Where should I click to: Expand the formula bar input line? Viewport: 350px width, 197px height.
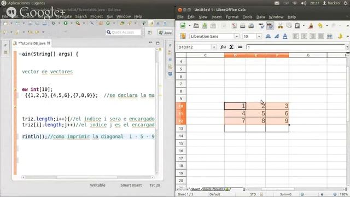click(347, 47)
